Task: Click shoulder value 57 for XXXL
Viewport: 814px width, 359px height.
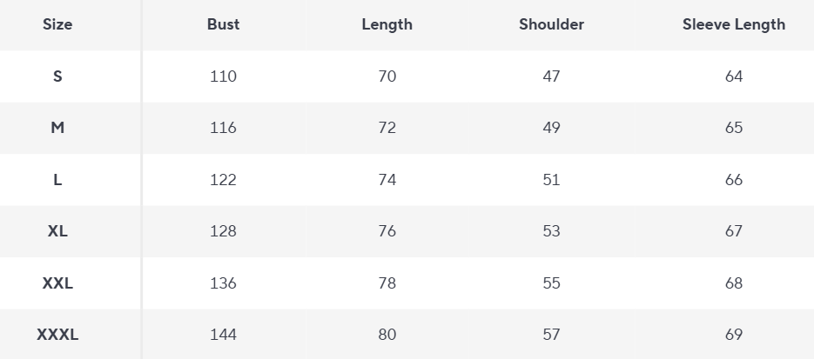Action: click(551, 335)
